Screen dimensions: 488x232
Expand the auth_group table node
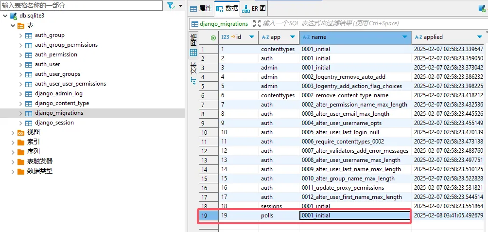[20, 36]
